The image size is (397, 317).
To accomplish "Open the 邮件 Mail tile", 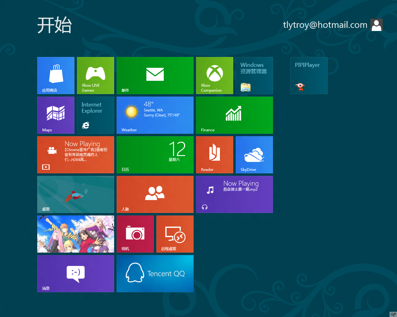I will (155, 76).
